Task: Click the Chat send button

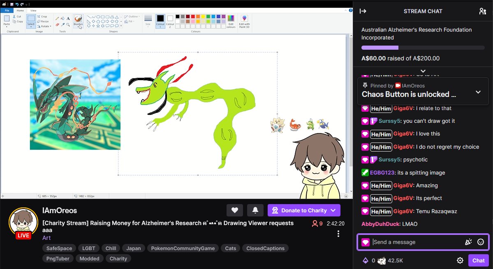Action: pos(478,260)
